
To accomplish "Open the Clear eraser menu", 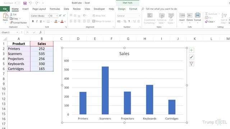I will pos(210,21).
